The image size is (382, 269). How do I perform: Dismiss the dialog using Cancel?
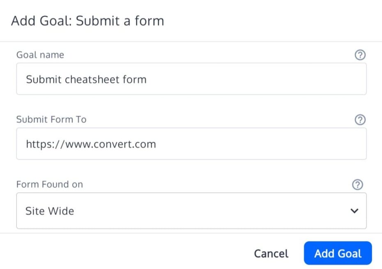tap(271, 253)
